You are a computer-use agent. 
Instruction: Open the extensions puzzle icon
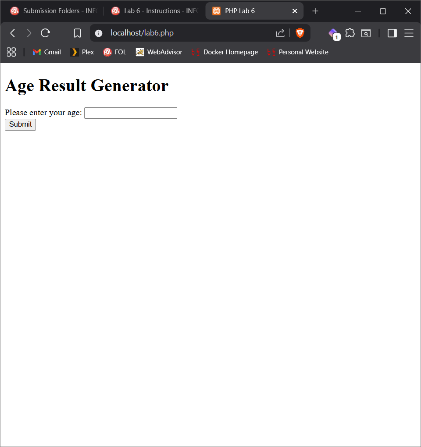[350, 33]
